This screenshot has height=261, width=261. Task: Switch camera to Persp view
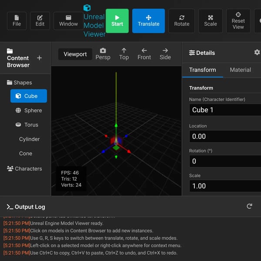(103, 54)
